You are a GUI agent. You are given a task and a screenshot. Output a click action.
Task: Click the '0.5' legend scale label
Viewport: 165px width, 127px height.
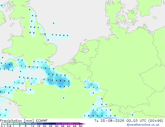(9, 126)
